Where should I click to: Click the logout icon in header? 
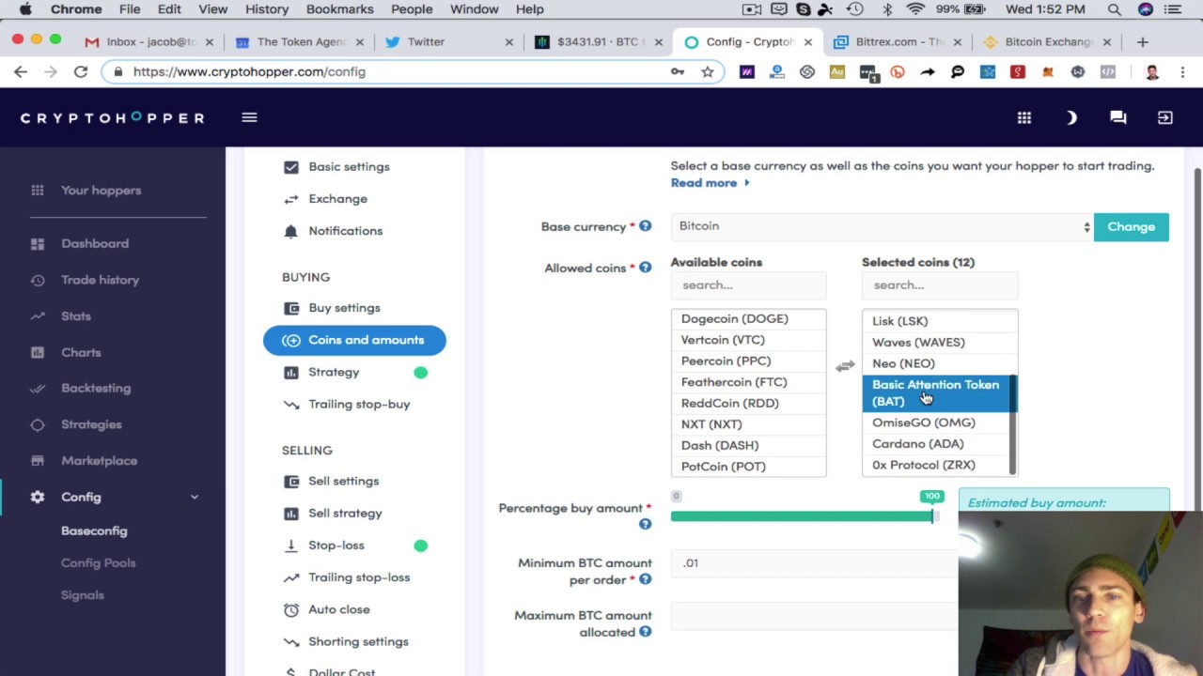1165,117
